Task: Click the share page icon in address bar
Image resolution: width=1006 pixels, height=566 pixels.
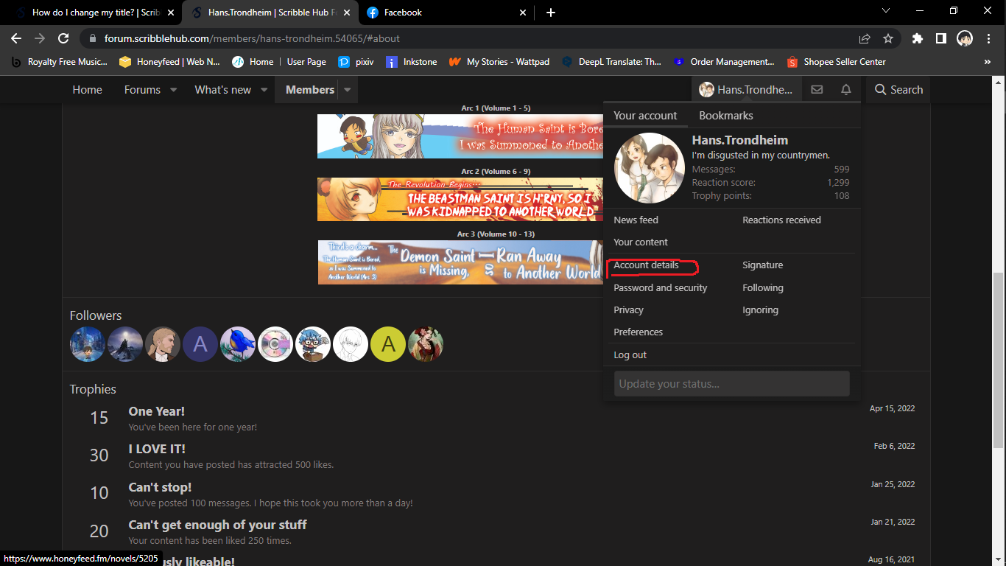Action: pos(865,38)
